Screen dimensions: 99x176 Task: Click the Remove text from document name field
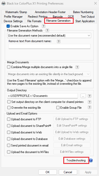coord(49,46)
